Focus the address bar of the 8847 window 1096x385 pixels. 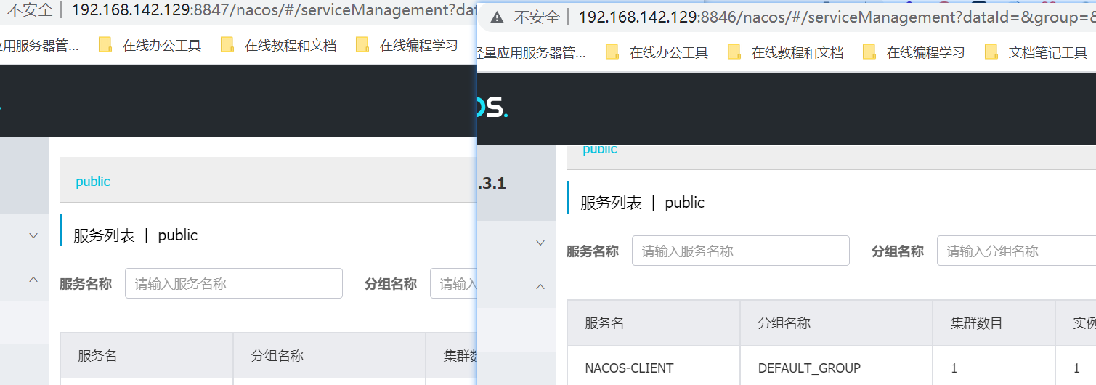(273, 11)
